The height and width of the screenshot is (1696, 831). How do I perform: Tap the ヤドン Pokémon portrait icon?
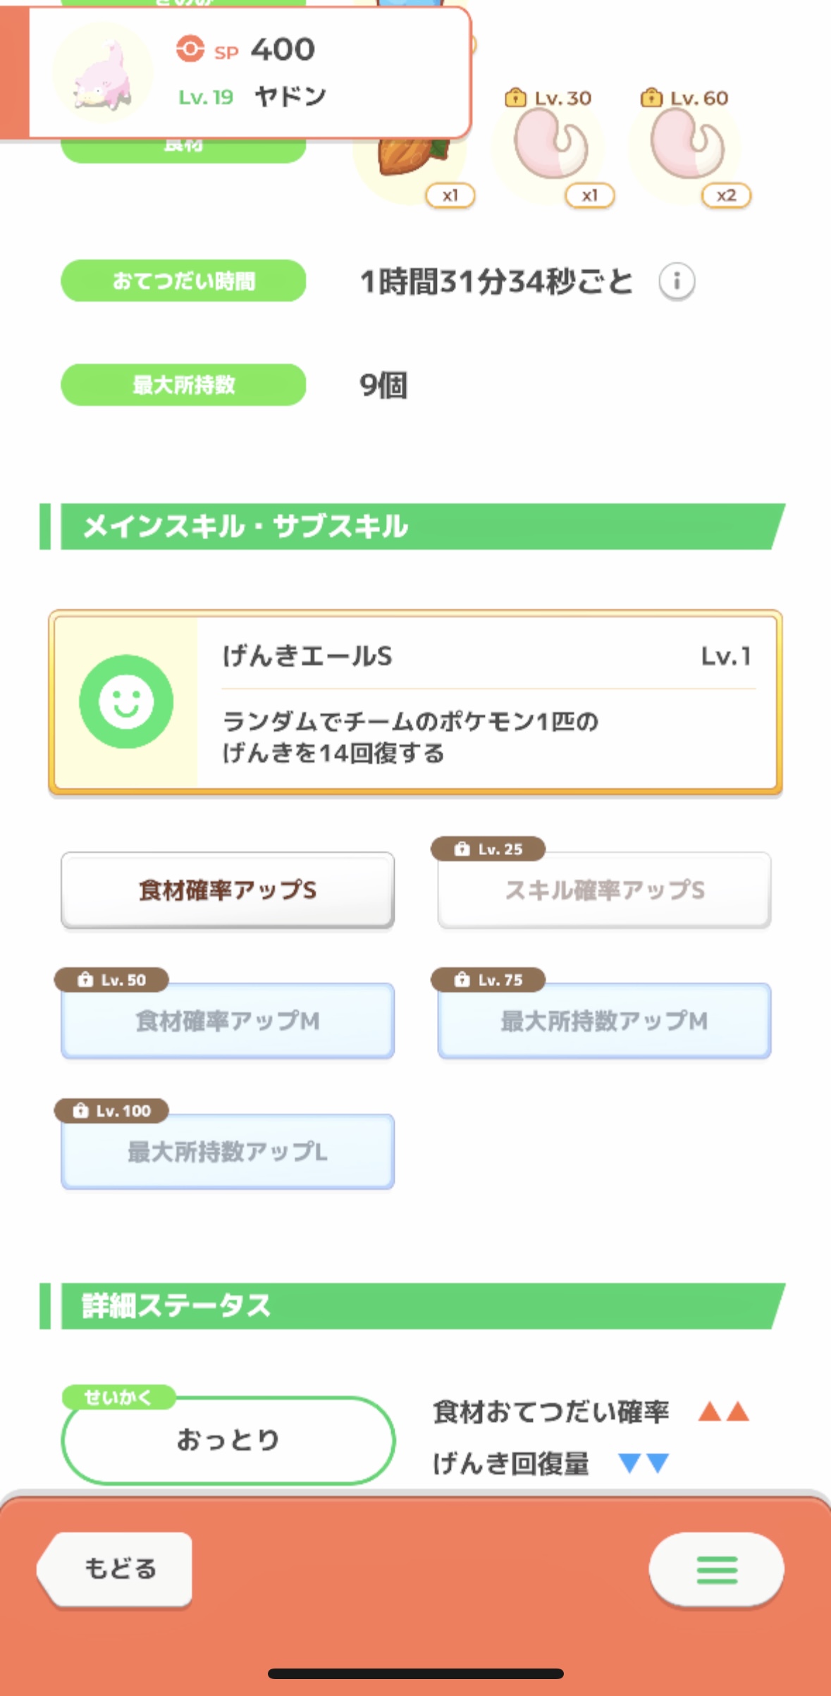tap(103, 74)
